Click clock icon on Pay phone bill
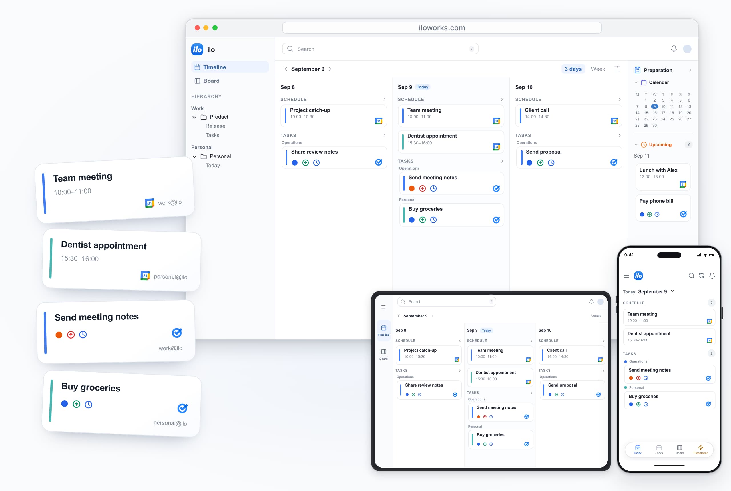Image resolution: width=731 pixels, height=491 pixels. click(657, 214)
